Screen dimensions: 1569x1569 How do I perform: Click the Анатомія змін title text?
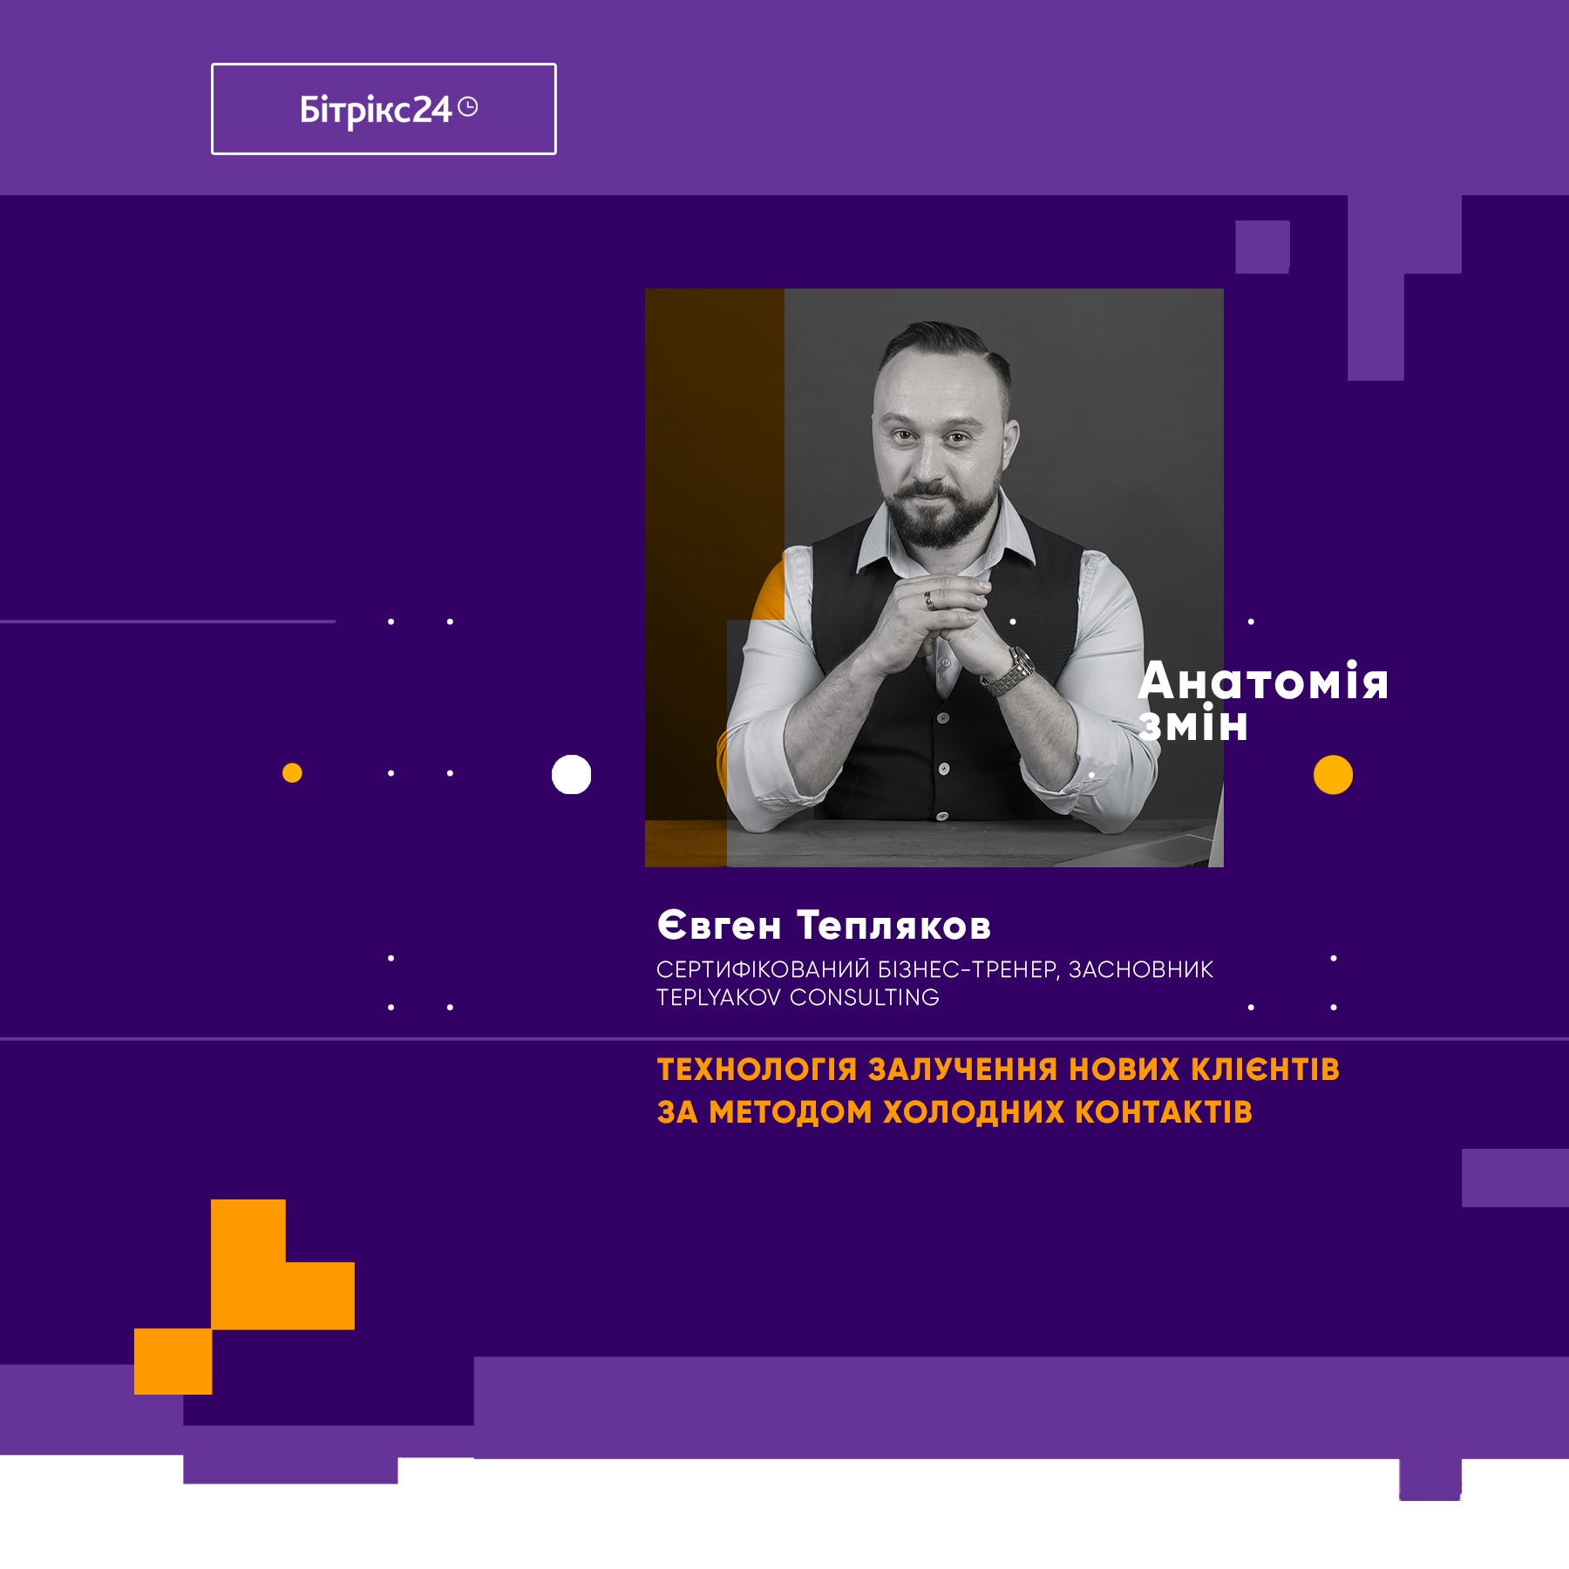click(1262, 702)
